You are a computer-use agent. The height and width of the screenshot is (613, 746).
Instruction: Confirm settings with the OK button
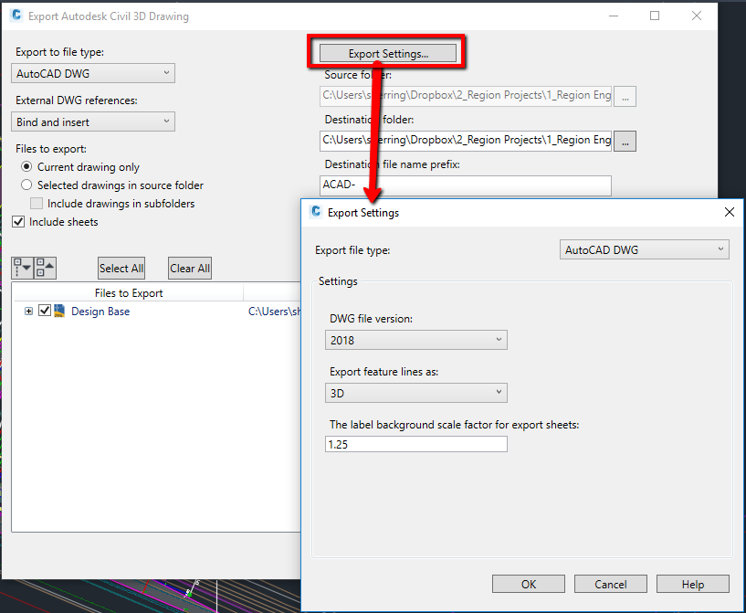pyautogui.click(x=528, y=584)
